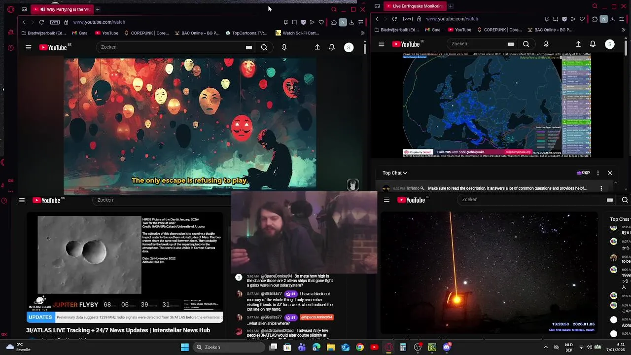Open chat options menu beside 0XP badge
Image resolution: width=631 pixels, height=355 pixels.
click(x=598, y=173)
